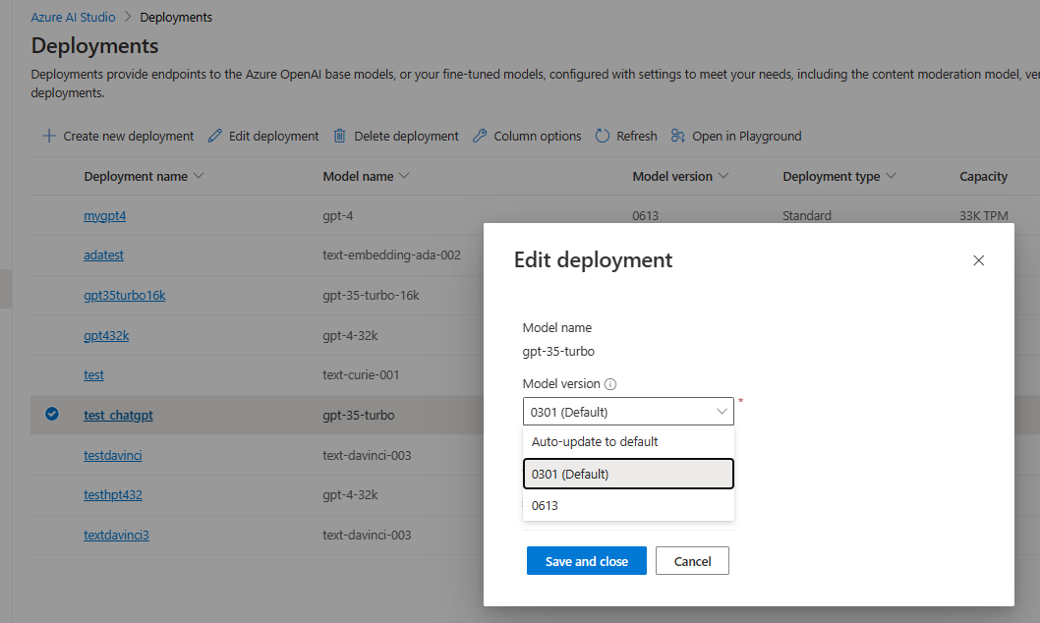Click the Cancel button
The height and width of the screenshot is (623, 1040).
pyautogui.click(x=692, y=560)
